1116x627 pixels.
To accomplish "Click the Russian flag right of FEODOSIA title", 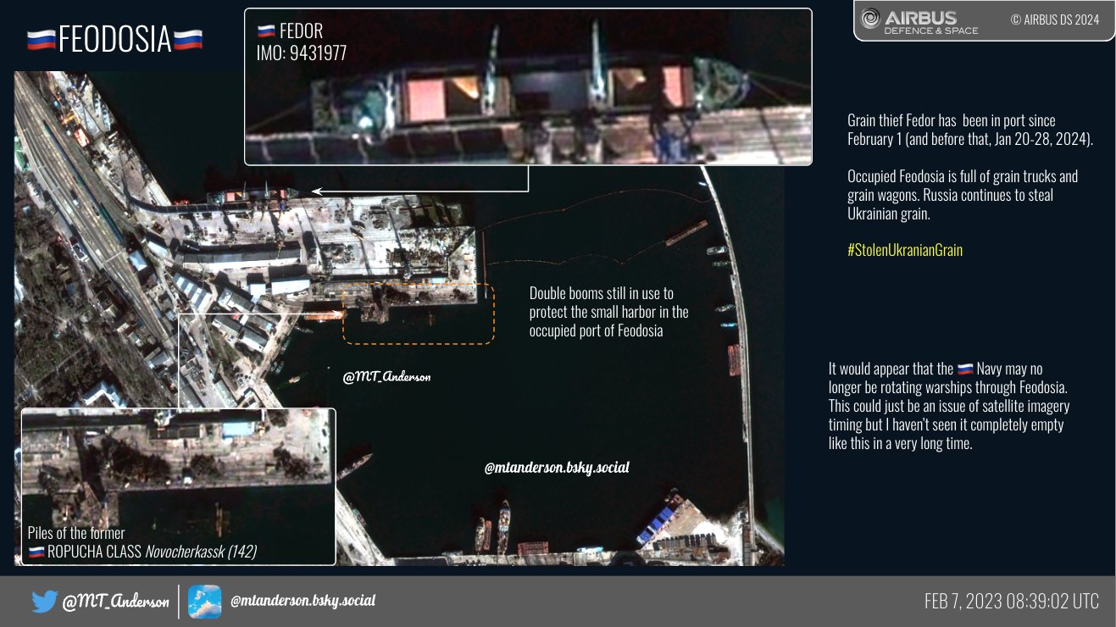I will pyautogui.click(x=188, y=40).
